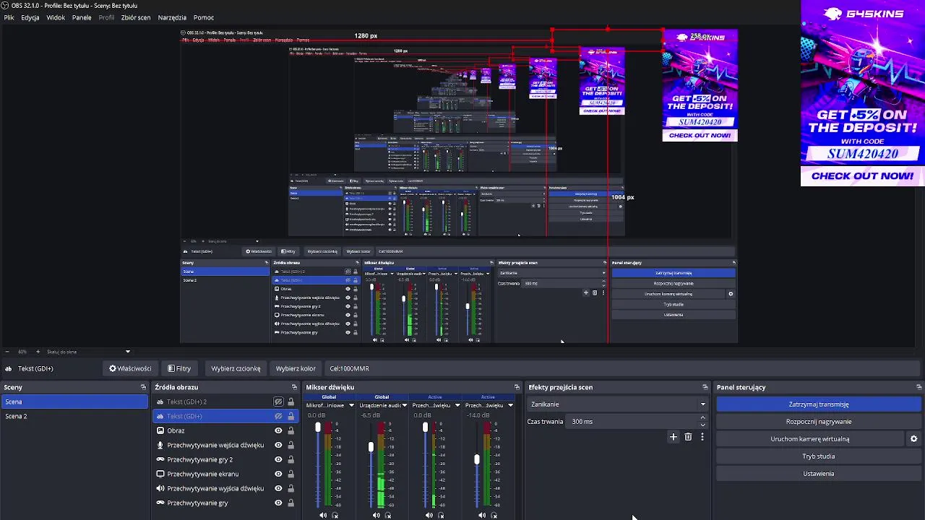Toggle monitoring on the -14.0 dB channel
Viewport: 925px width, 520px height.
coord(494,516)
